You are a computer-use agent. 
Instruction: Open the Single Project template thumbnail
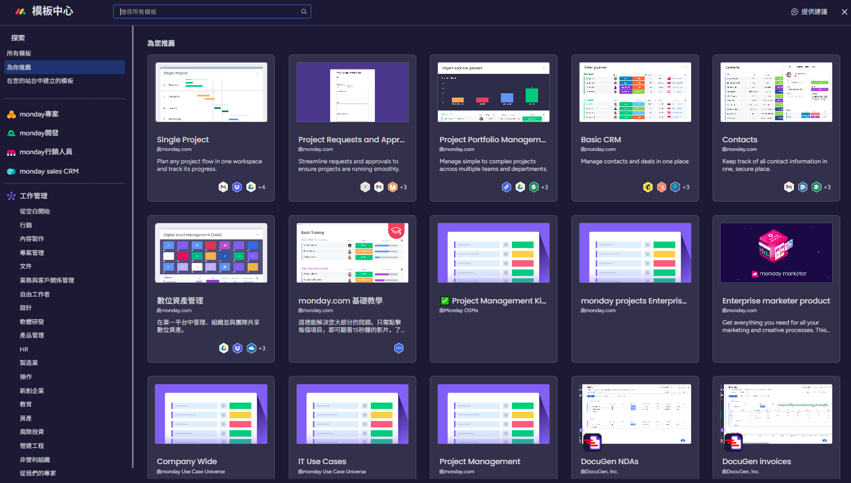tap(211, 92)
